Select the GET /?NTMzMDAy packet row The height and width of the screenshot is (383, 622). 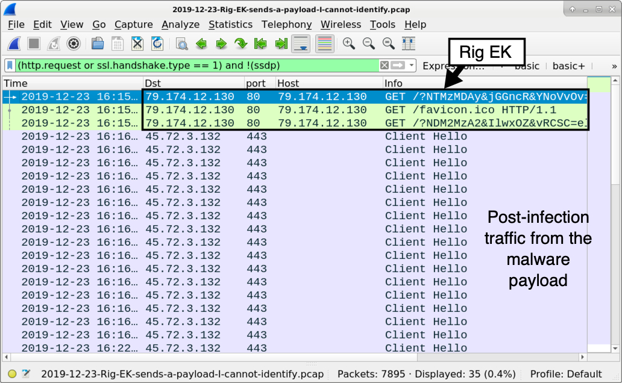click(295, 97)
